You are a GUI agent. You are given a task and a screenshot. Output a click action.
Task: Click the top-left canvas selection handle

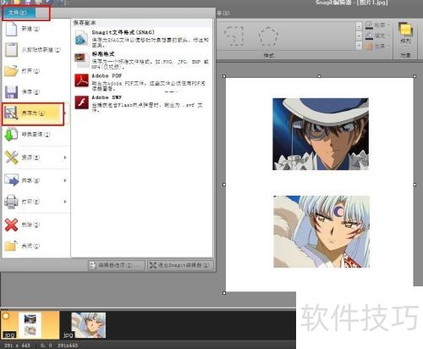224,76
